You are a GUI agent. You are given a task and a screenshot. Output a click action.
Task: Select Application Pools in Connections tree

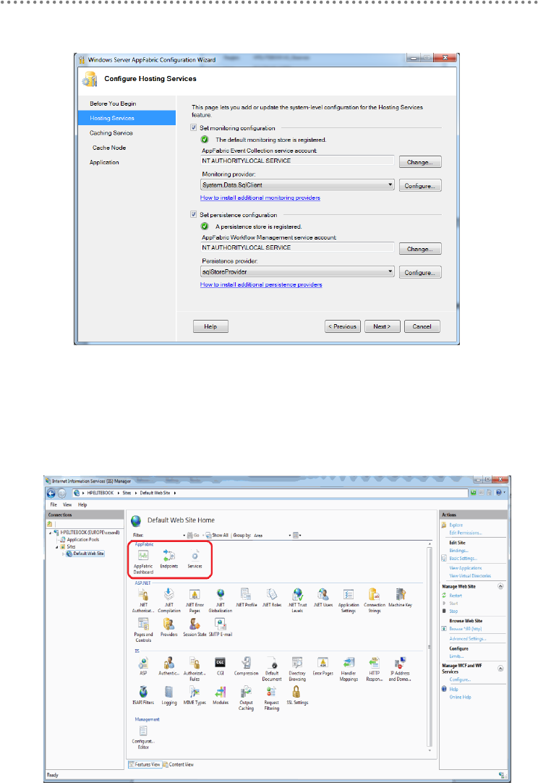83,539
